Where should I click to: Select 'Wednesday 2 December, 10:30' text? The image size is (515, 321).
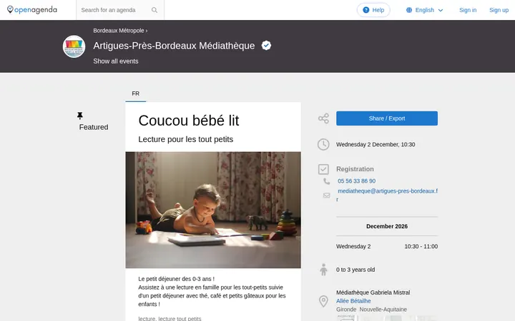[x=376, y=144]
